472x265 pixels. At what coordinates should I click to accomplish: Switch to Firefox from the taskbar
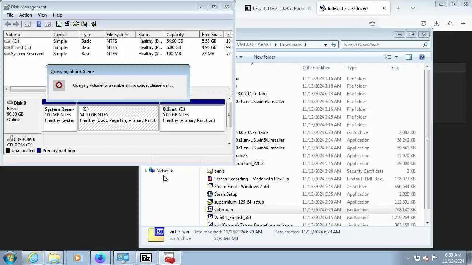pos(100,258)
